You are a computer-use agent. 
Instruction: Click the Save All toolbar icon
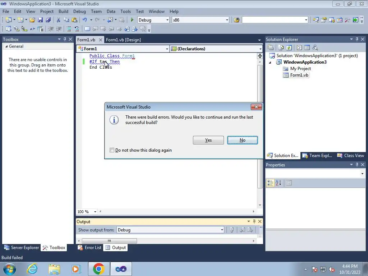click(48, 20)
